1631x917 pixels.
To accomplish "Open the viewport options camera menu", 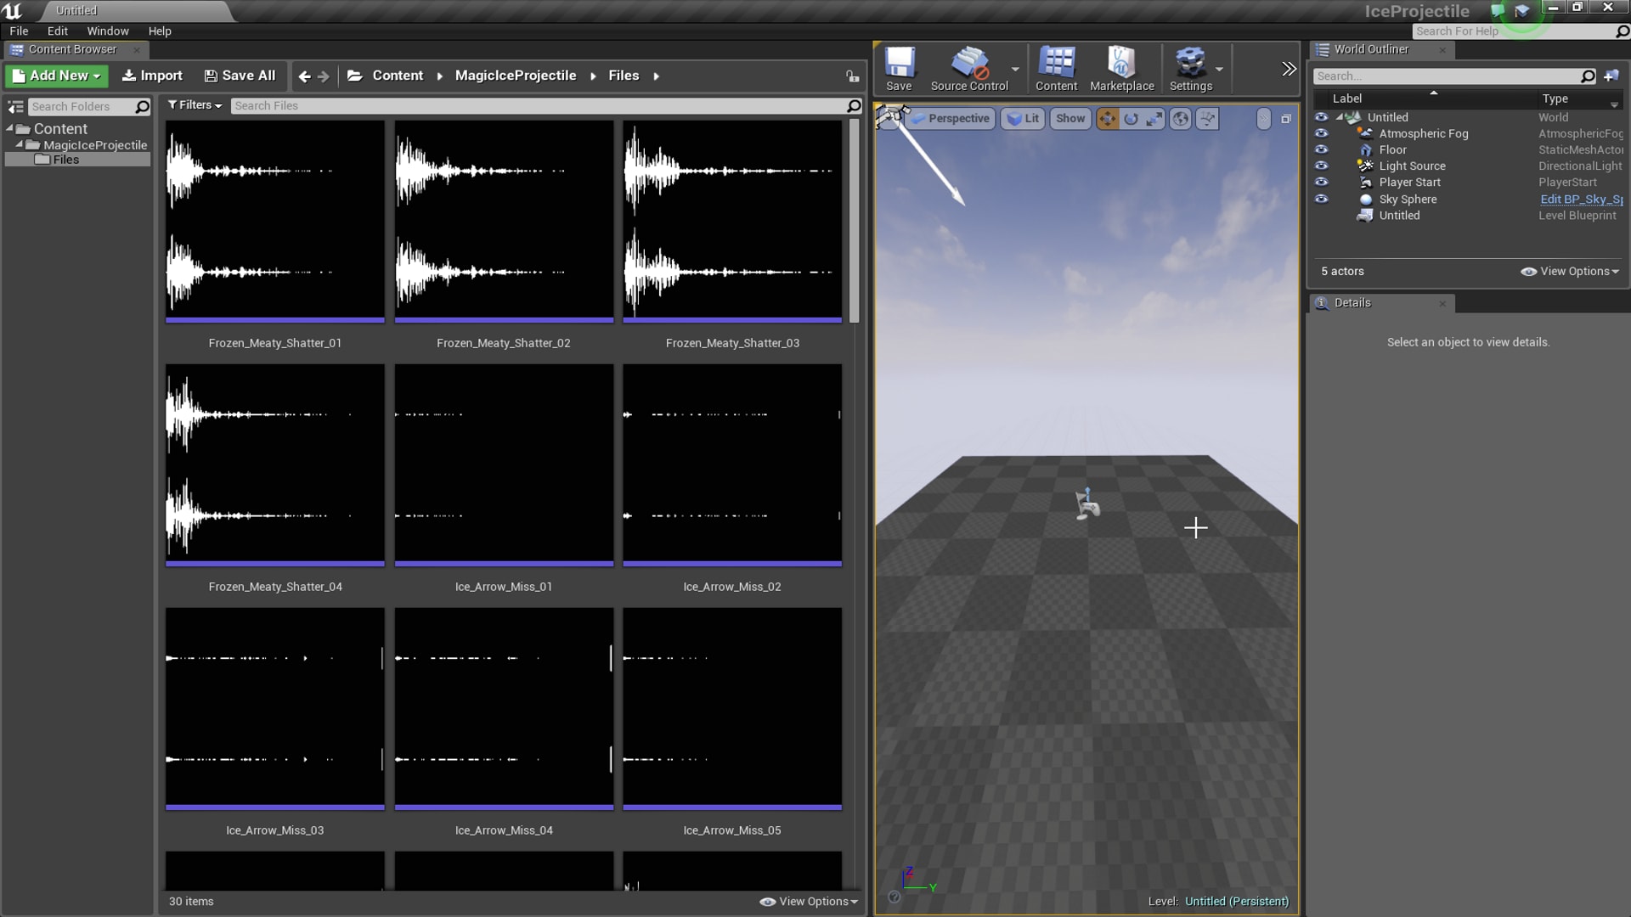I will [x=890, y=117].
